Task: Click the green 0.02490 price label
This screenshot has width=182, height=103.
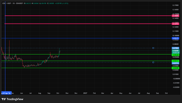Action: [x=175, y=68]
